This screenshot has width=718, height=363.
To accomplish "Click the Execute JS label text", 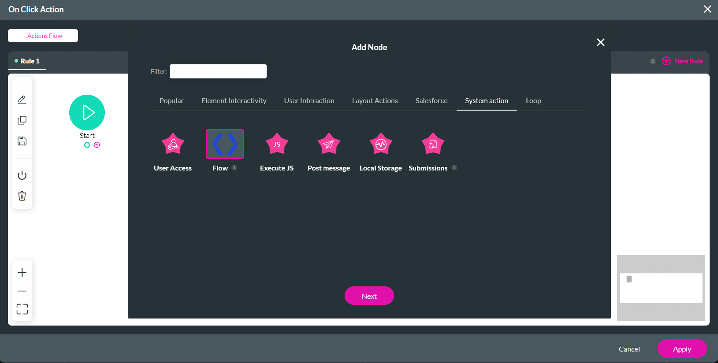I will click(x=277, y=168).
